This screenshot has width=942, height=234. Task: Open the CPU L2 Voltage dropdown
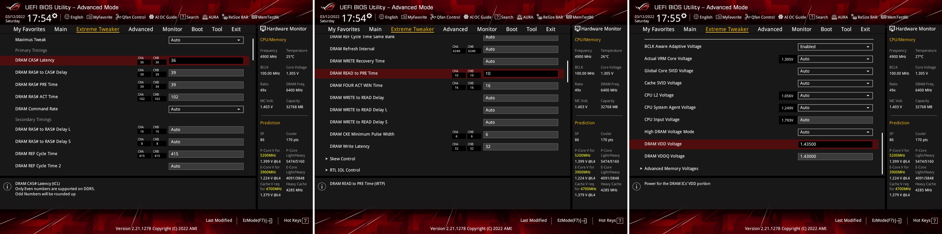click(835, 96)
